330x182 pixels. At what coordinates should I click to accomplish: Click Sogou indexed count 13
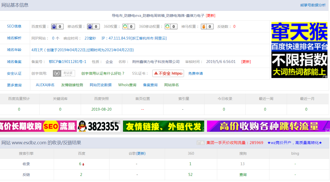point(242,164)
